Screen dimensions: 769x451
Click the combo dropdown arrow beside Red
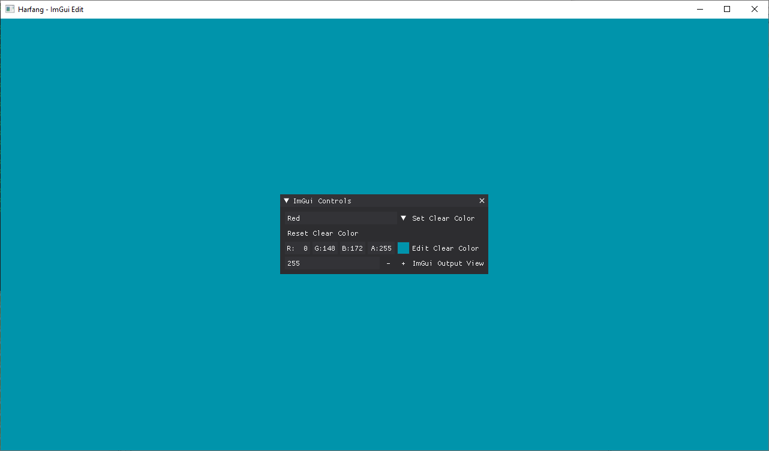coord(403,218)
